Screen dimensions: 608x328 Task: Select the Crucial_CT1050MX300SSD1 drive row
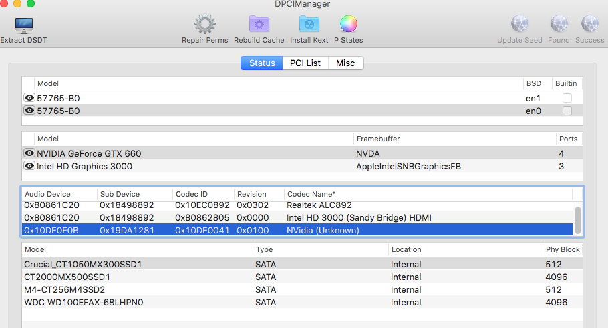[302, 264]
